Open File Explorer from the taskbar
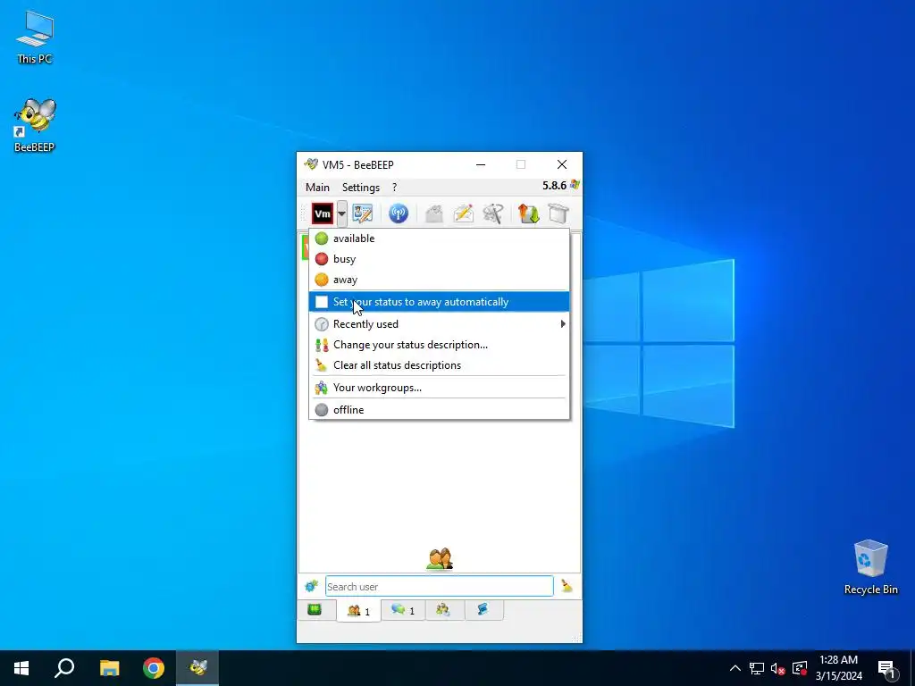This screenshot has width=915, height=686. pyautogui.click(x=109, y=668)
